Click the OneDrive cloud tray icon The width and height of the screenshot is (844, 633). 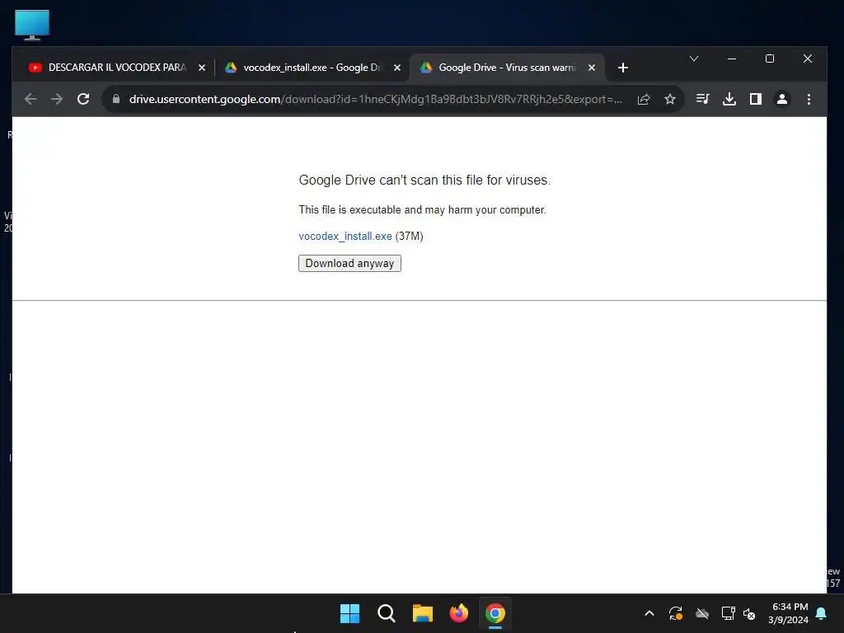point(702,613)
